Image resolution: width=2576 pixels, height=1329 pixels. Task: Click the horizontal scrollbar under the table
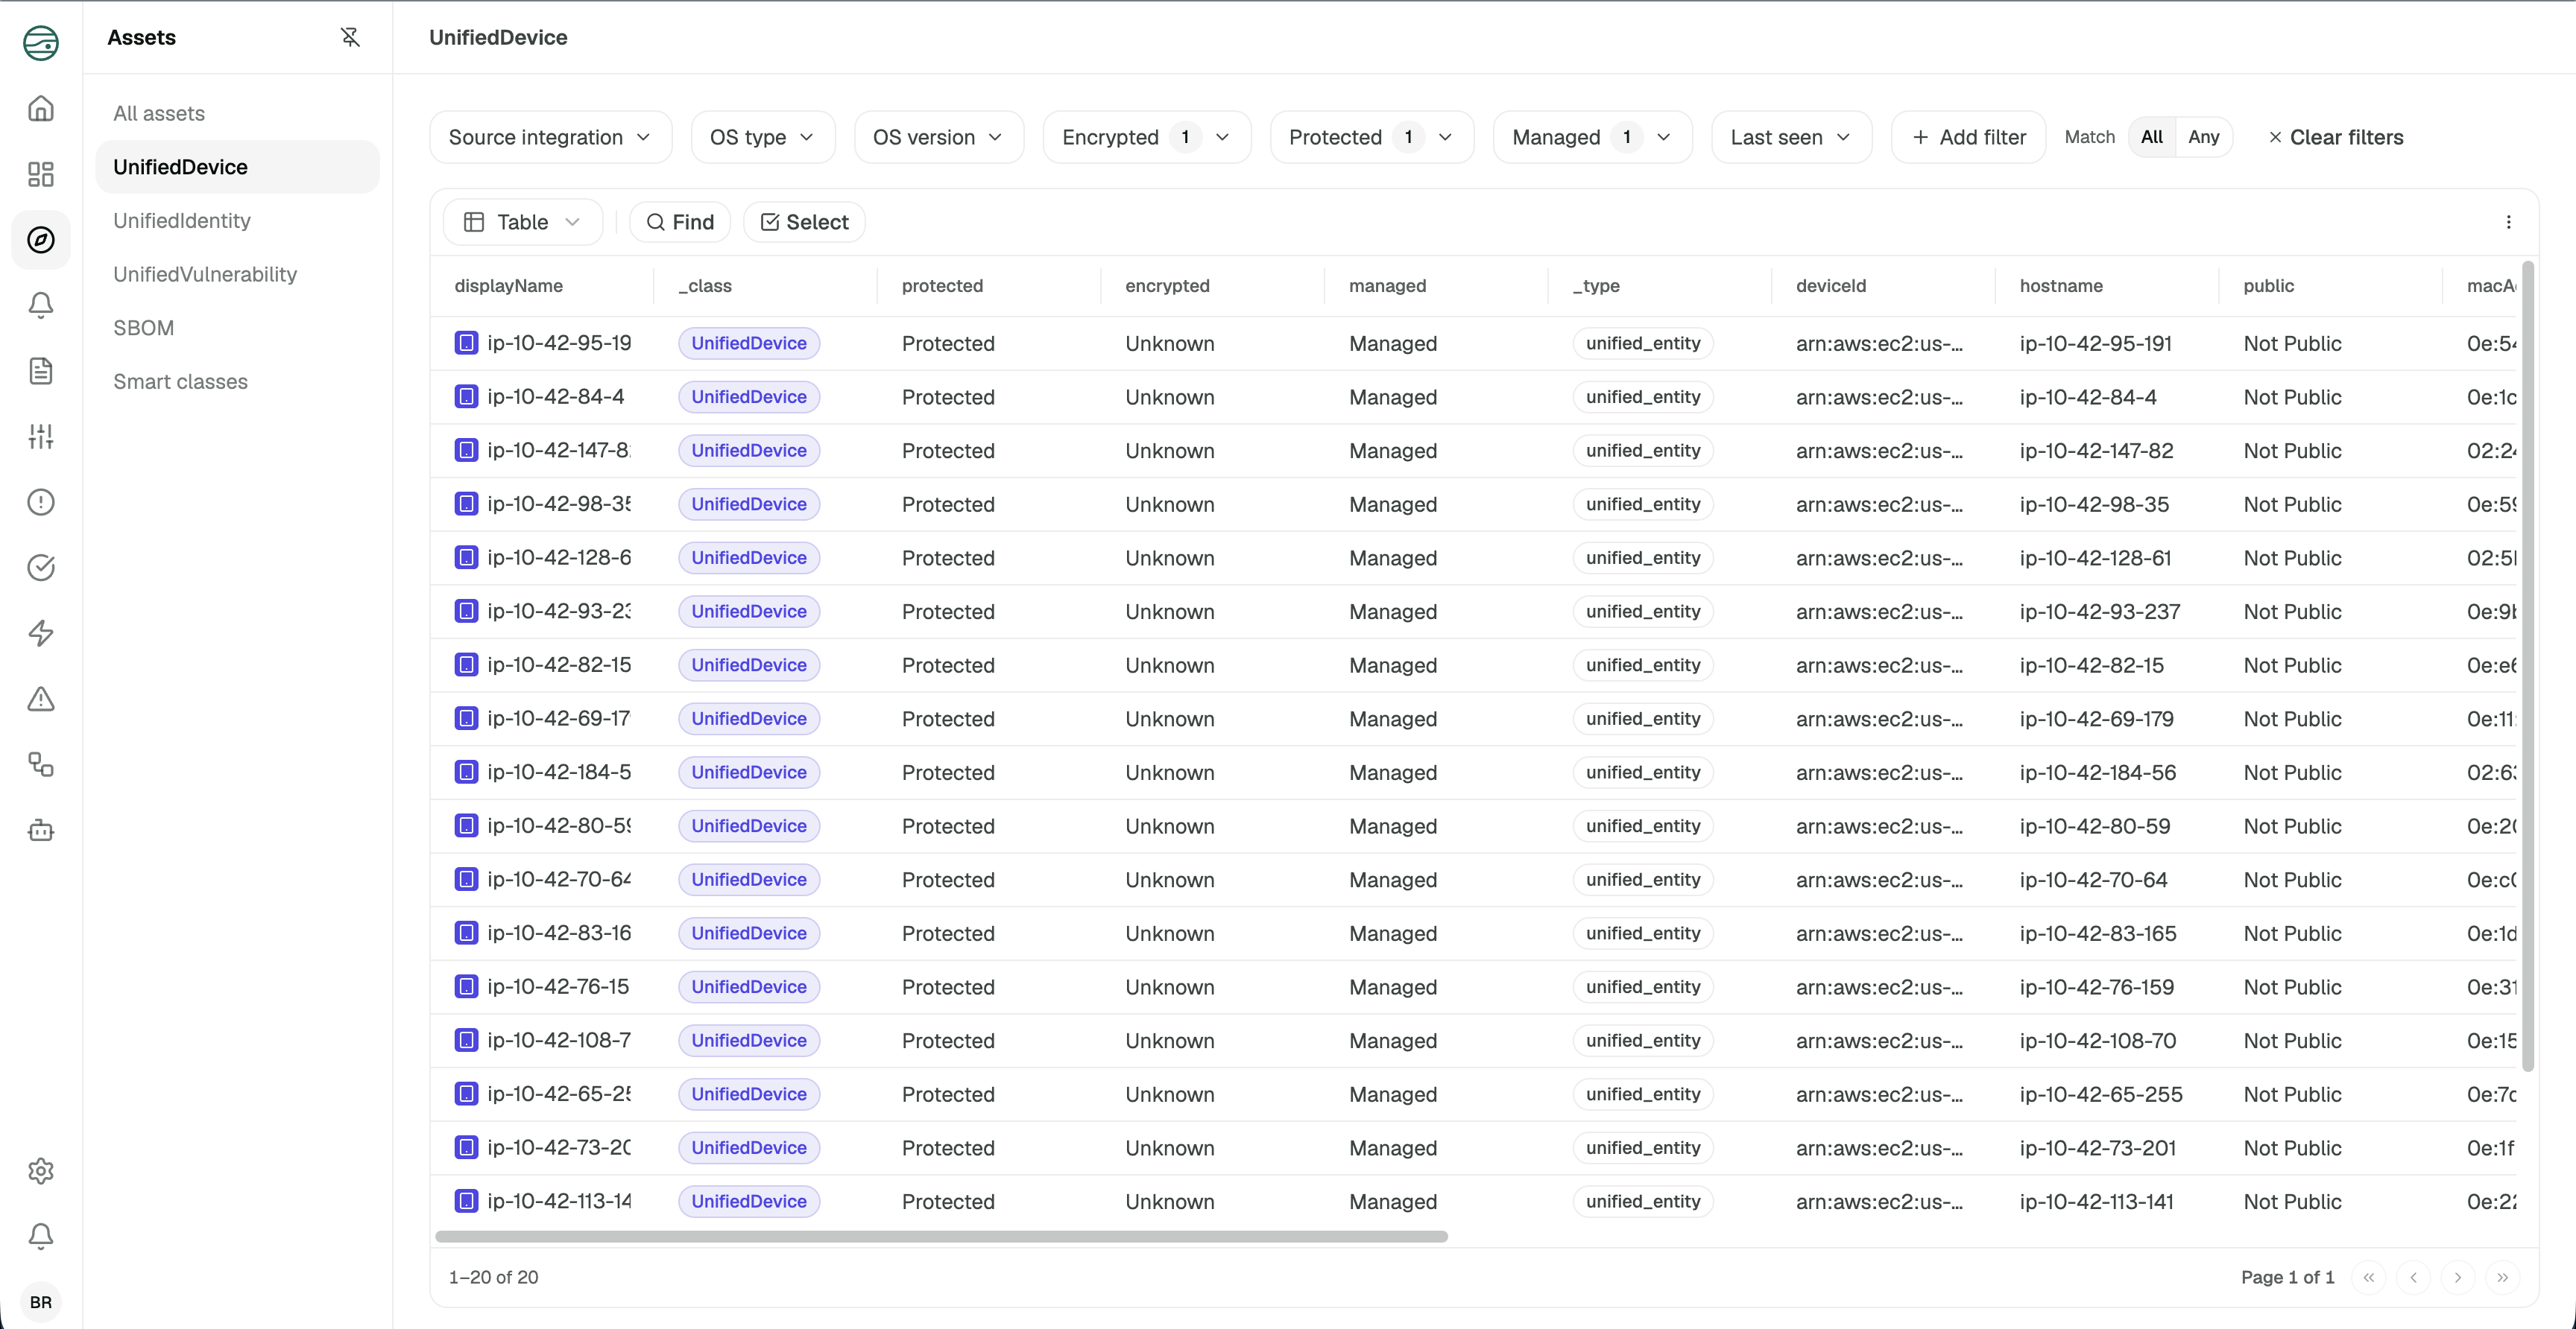941,1237
